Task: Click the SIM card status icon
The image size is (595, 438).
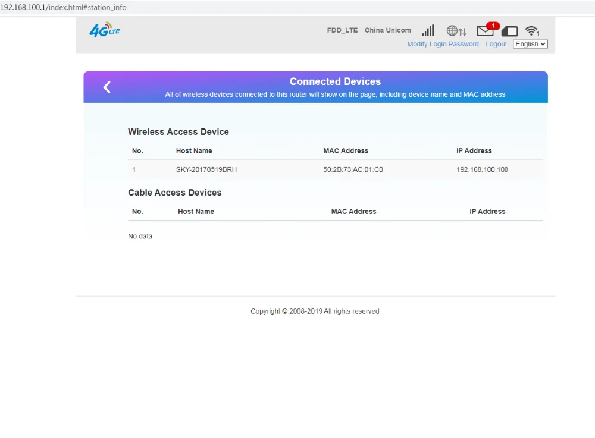Action: (510, 31)
